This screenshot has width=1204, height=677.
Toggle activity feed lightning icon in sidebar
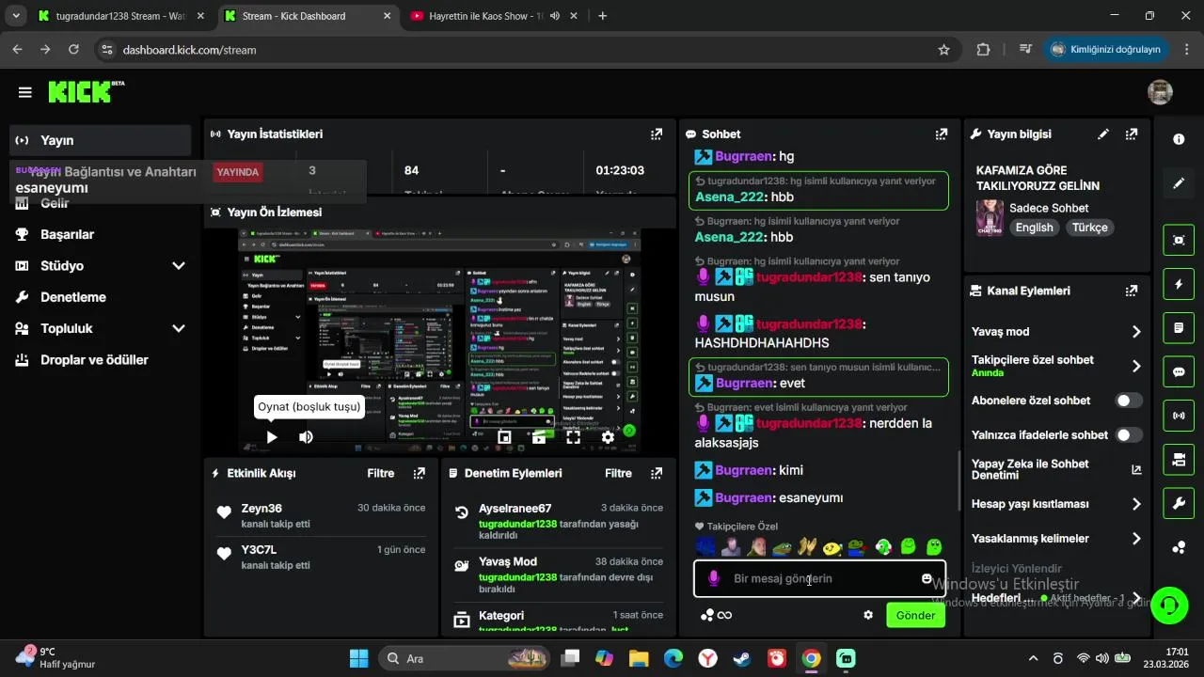pyautogui.click(x=1179, y=284)
